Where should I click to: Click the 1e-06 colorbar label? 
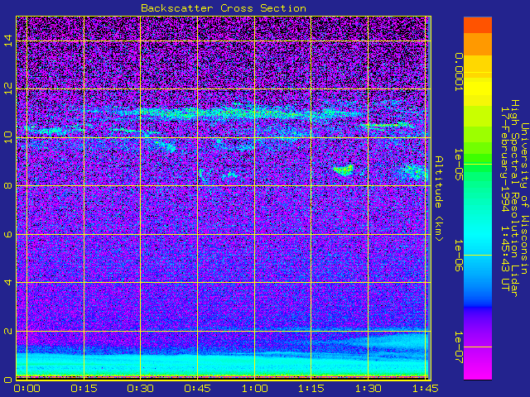point(458,256)
